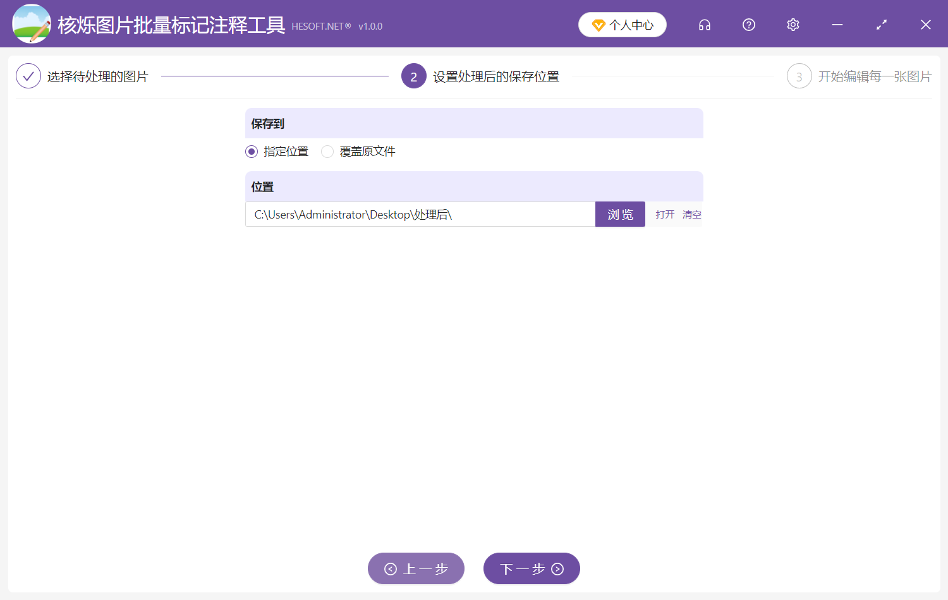Image resolution: width=948 pixels, height=600 pixels.
Task: Click the circled arrow icon inside 下一步
Action: coord(556,568)
